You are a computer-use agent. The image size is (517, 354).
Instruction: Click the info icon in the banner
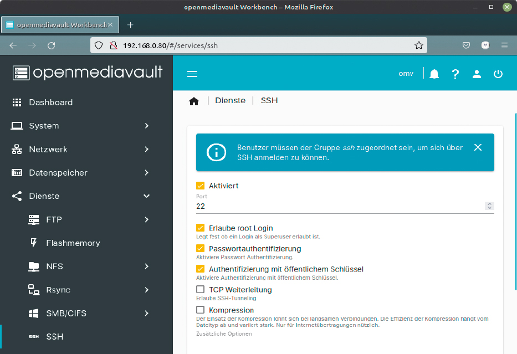pos(216,152)
